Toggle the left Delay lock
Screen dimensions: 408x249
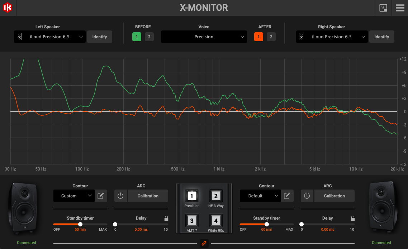coord(166,218)
